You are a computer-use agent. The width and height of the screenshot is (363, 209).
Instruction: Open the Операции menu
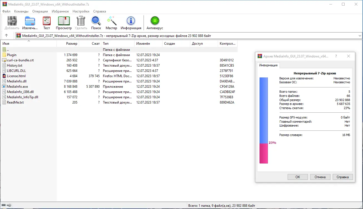click(x=40, y=11)
